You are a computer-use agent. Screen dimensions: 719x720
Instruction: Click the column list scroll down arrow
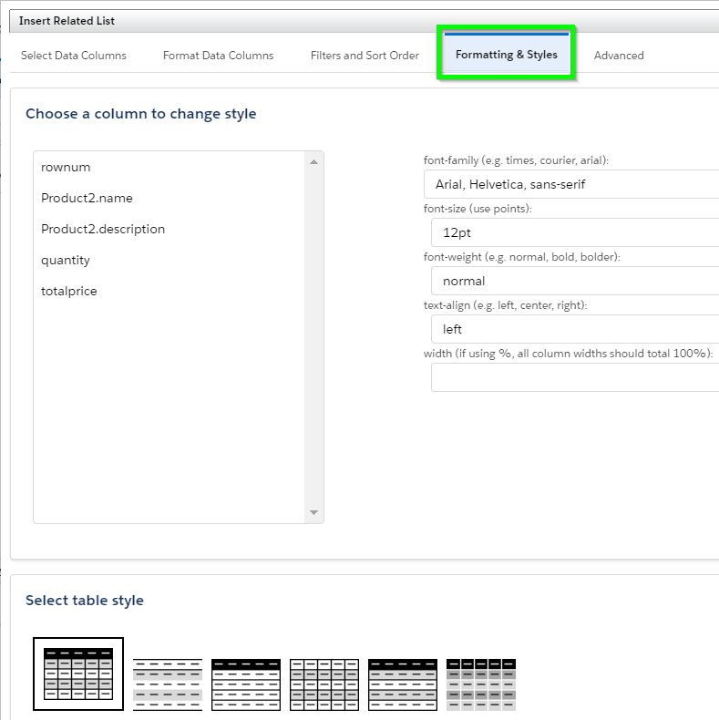314,512
